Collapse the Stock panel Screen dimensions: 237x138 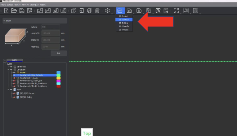[x=4, y=21]
